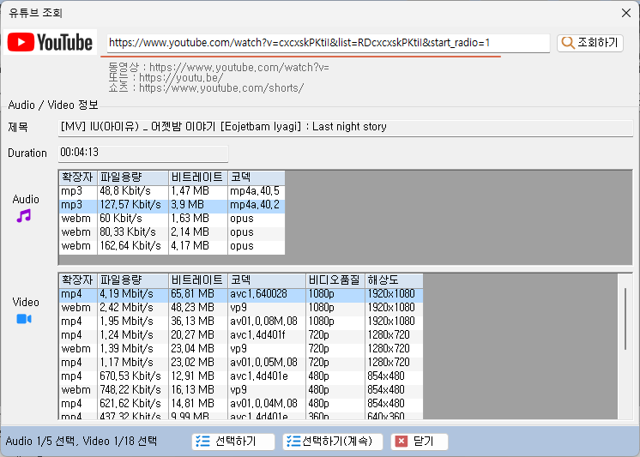Select video row 1.39 Mbit/s
640x457 pixels.
point(241,349)
